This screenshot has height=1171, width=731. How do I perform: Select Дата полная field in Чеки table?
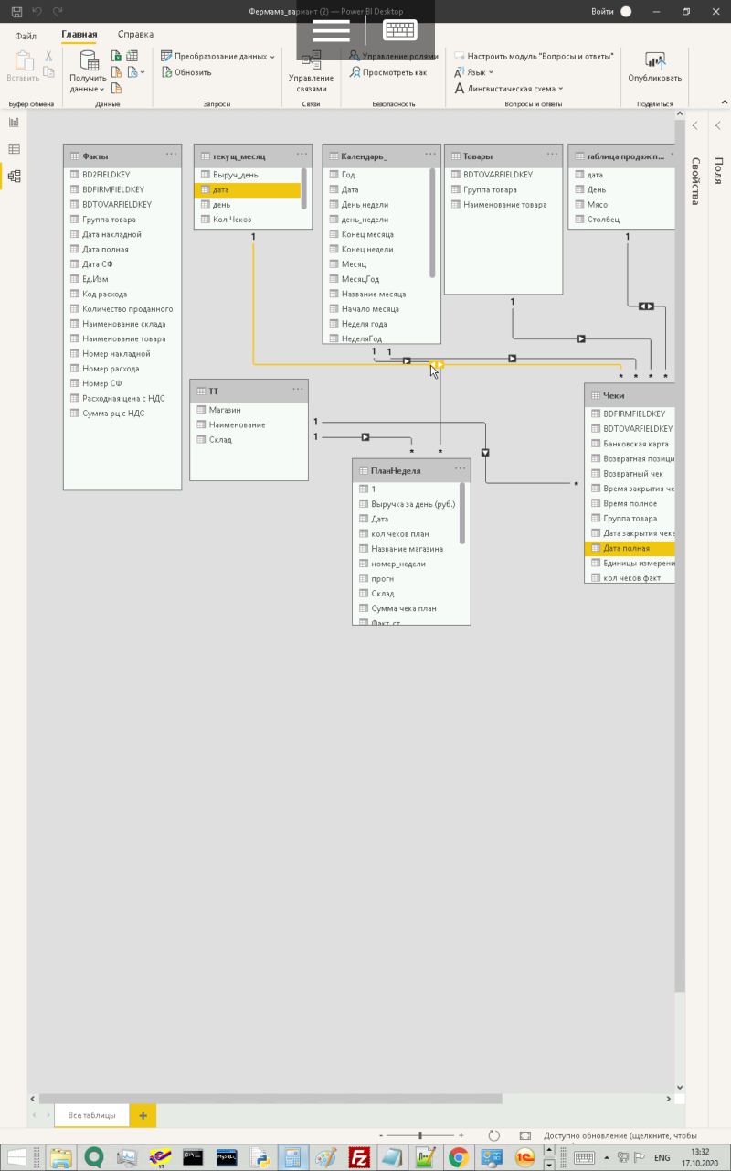(629, 548)
